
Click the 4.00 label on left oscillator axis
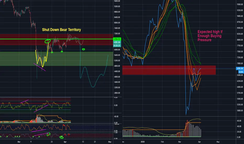tap(116, 97)
